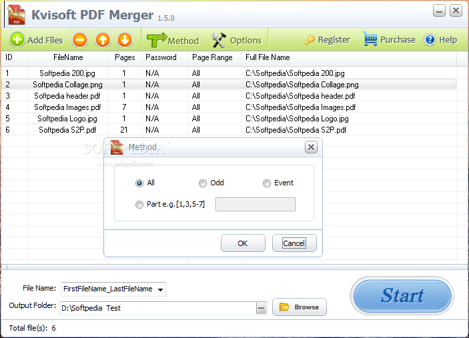
Task: Select the Part e.g.[1,3,5-7] radio option
Action: [139, 205]
